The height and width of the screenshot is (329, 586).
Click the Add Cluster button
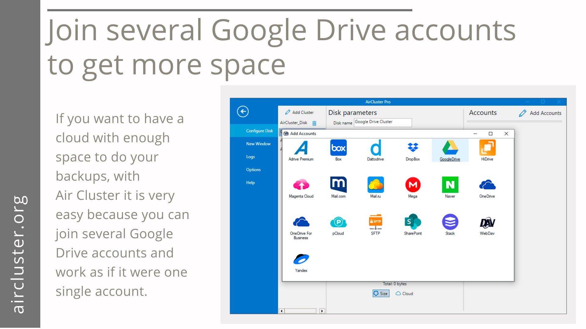pos(299,112)
